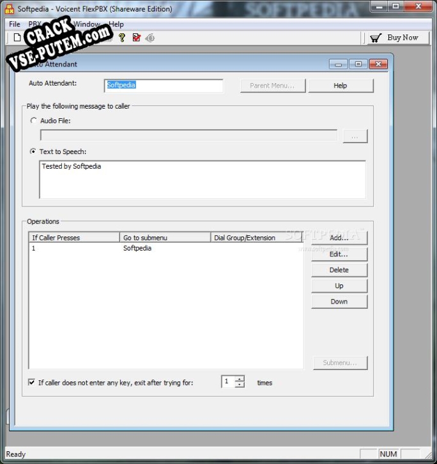The image size is (437, 464).
Task: Click the Buy Now shopping cart button
Action: (395, 38)
